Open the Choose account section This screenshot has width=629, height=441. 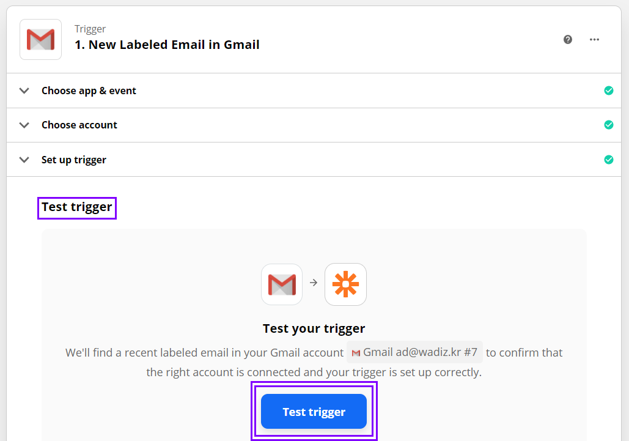pos(314,125)
